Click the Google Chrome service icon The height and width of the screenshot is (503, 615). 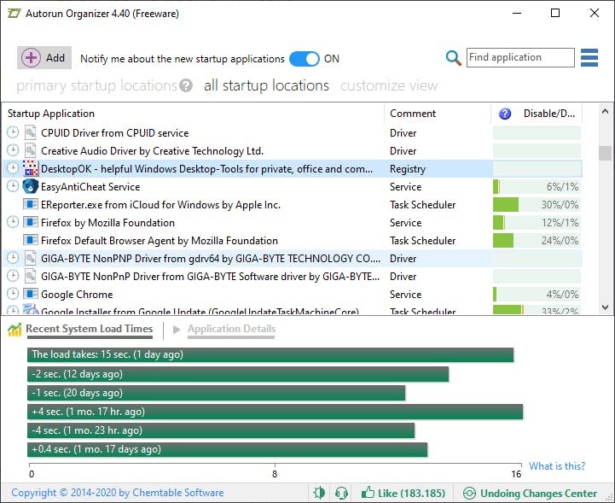click(31, 295)
